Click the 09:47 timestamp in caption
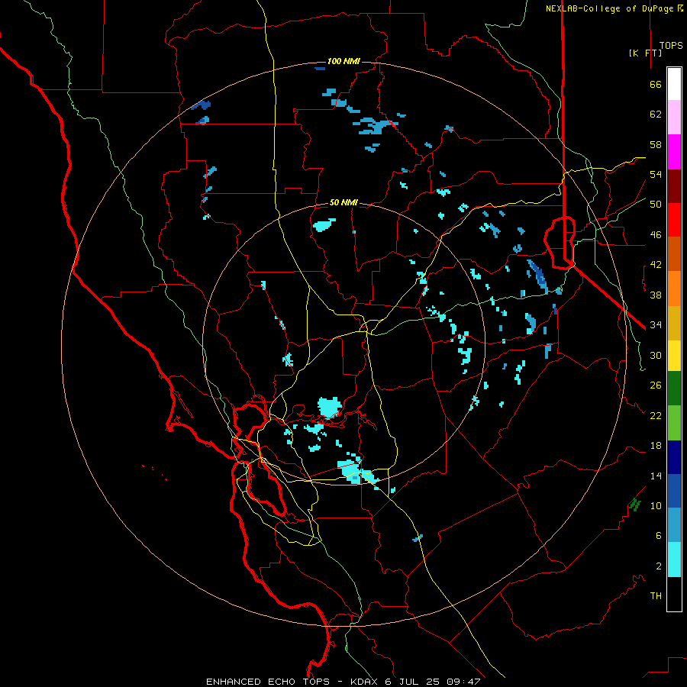The height and width of the screenshot is (687, 687). tap(463, 682)
